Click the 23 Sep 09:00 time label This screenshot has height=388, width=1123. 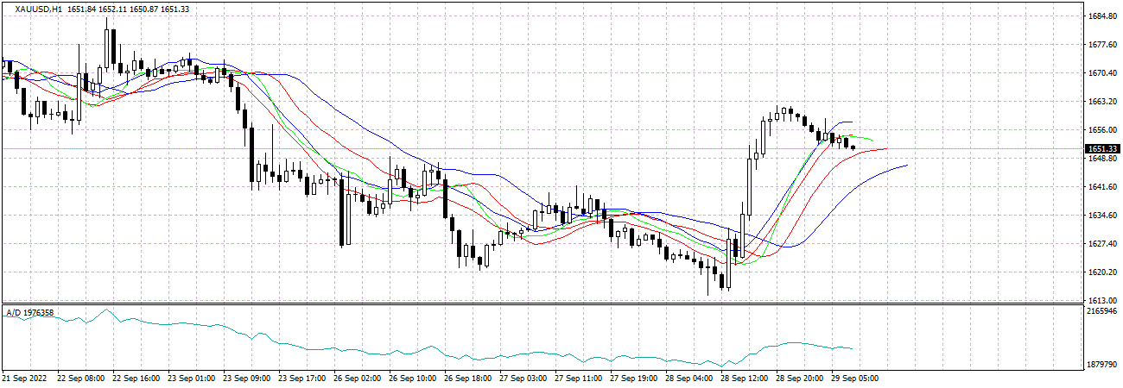[x=245, y=379]
